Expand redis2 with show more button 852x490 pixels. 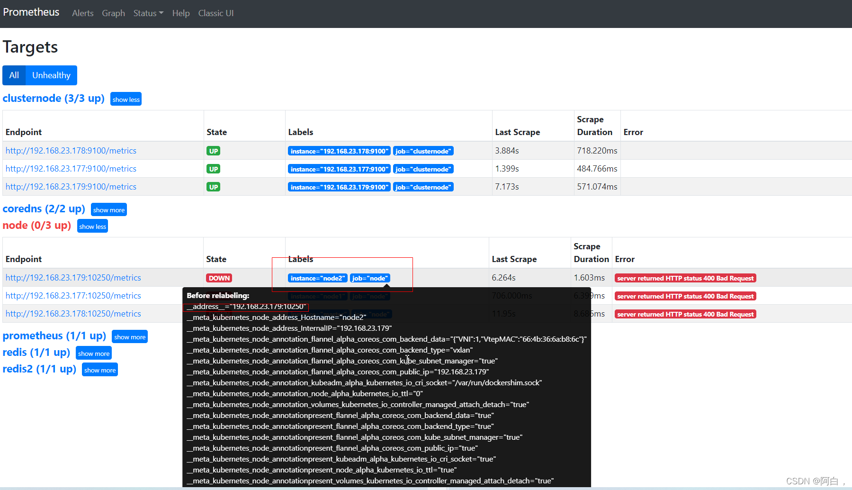pyautogui.click(x=100, y=370)
